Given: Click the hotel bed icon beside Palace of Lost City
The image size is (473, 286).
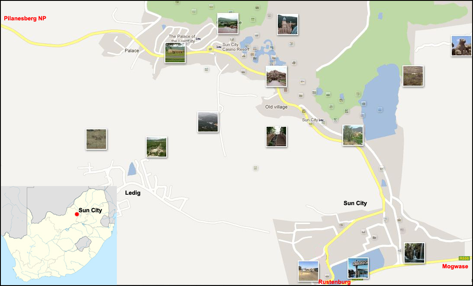Looking at the screenshot, I should click(198, 39).
